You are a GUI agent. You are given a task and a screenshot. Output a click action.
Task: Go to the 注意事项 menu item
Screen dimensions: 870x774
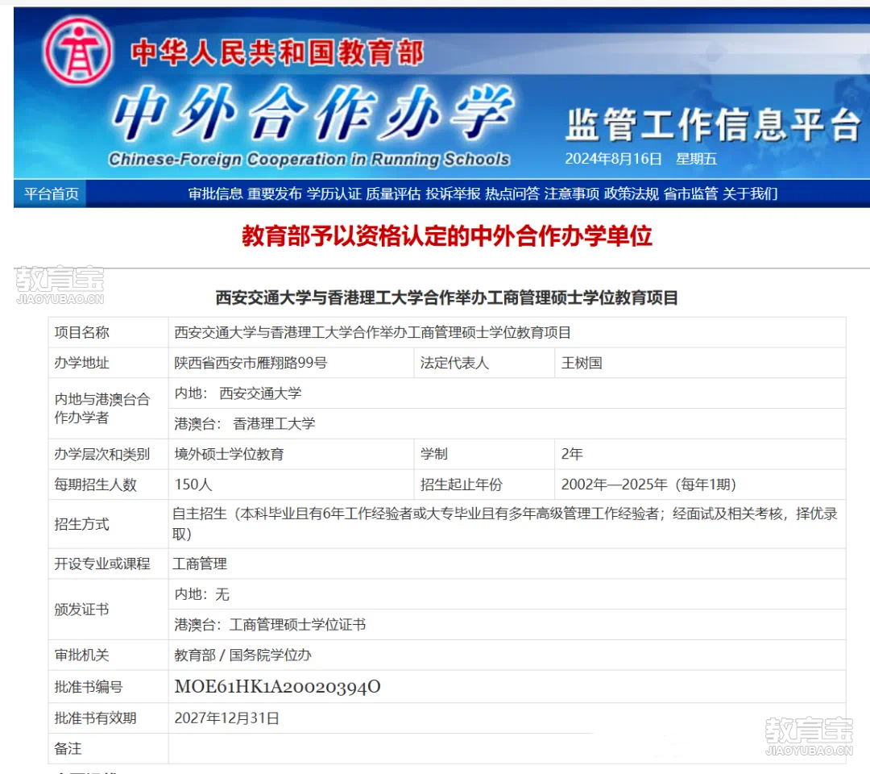[571, 193]
